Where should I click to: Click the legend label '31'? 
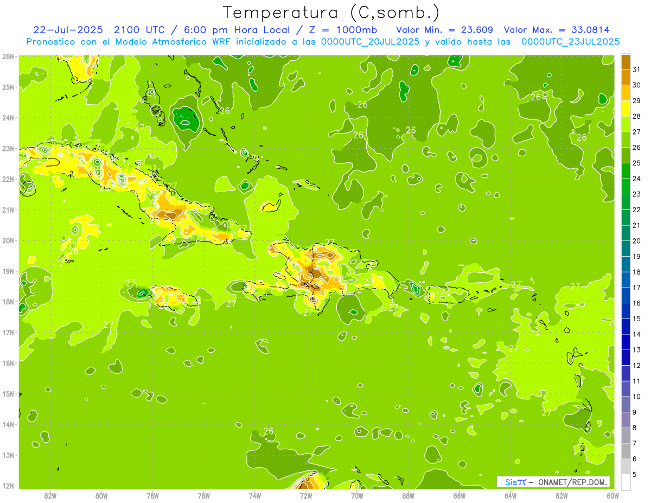coord(637,69)
